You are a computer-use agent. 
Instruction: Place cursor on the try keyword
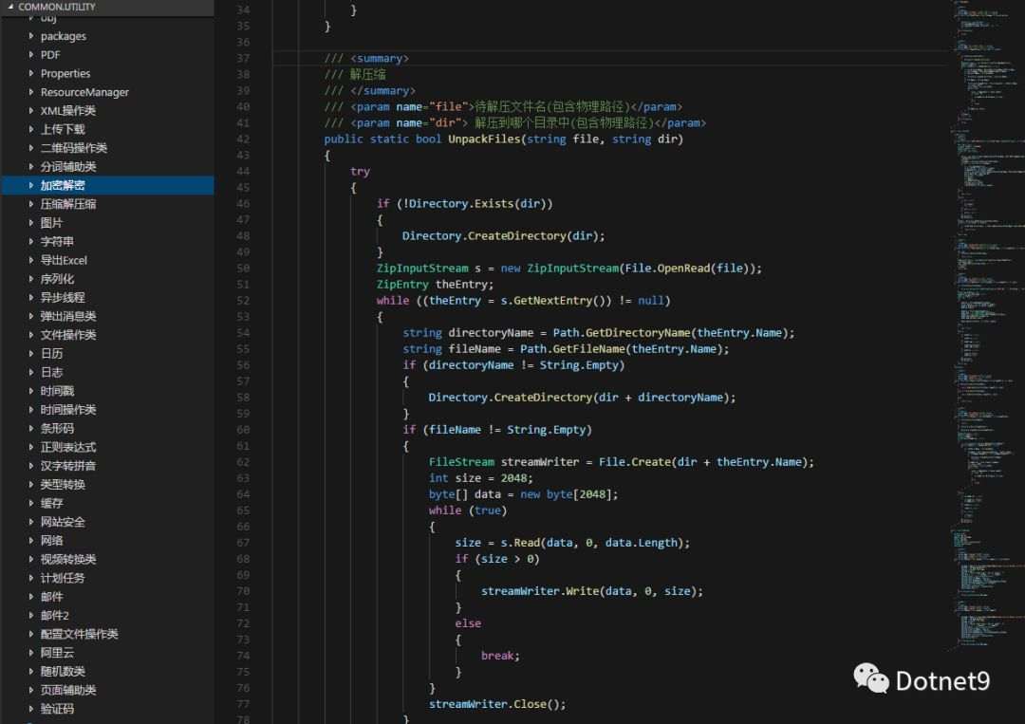coord(360,172)
